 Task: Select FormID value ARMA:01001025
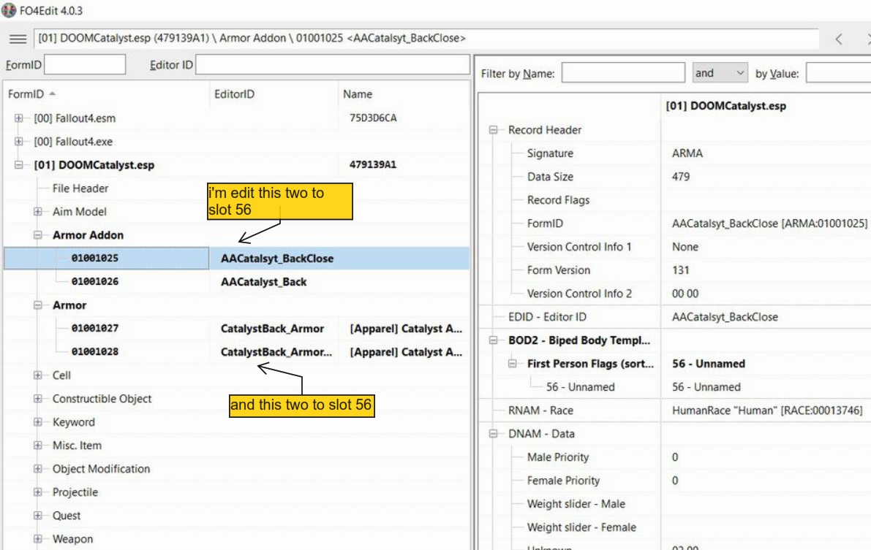click(x=769, y=223)
